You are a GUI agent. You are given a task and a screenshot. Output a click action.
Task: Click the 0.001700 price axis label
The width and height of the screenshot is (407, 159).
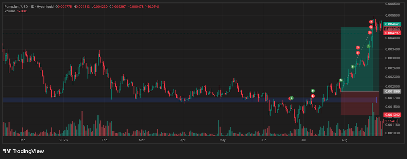click(x=392, y=98)
